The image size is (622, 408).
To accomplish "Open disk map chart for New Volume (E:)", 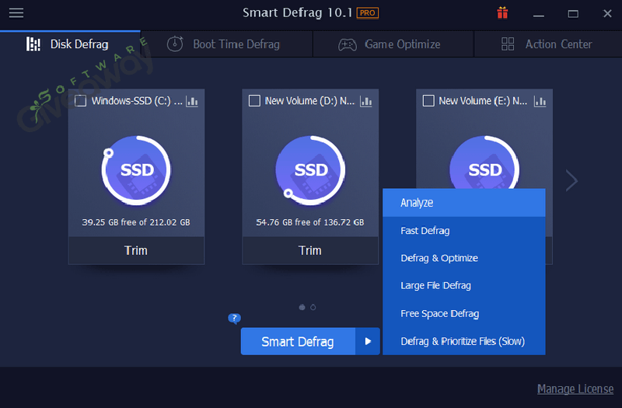I will point(540,102).
